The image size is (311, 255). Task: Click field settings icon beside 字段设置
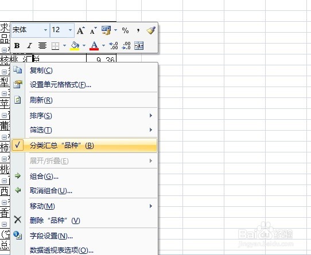[18, 235]
